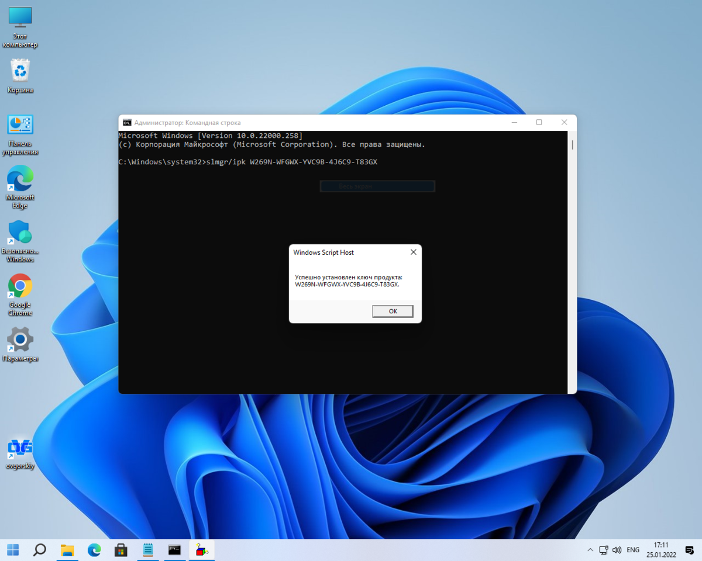Open Command Prompt title bar system menu icon
Screen dimensions: 702x561
click(x=127, y=123)
